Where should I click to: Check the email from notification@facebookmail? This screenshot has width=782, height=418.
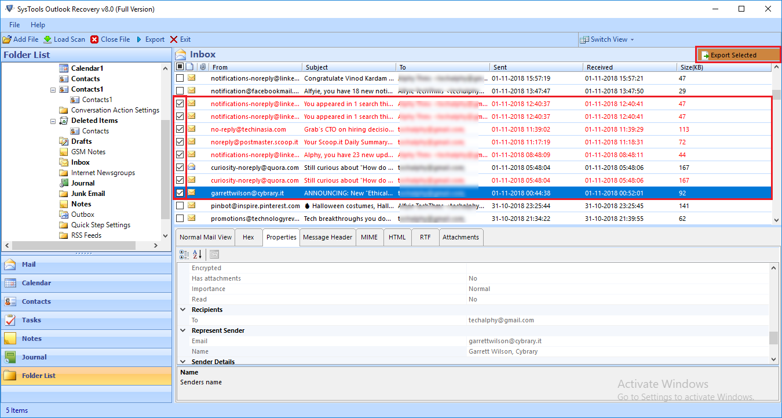180,90
